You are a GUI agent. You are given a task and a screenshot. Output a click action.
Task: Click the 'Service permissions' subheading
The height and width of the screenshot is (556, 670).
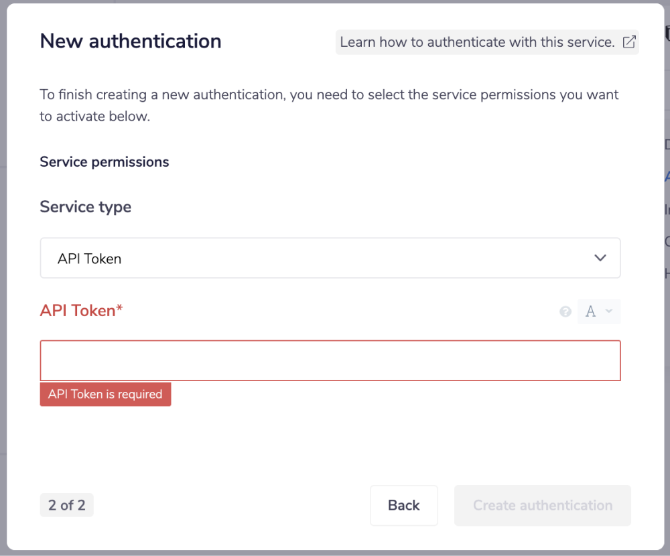(x=104, y=162)
